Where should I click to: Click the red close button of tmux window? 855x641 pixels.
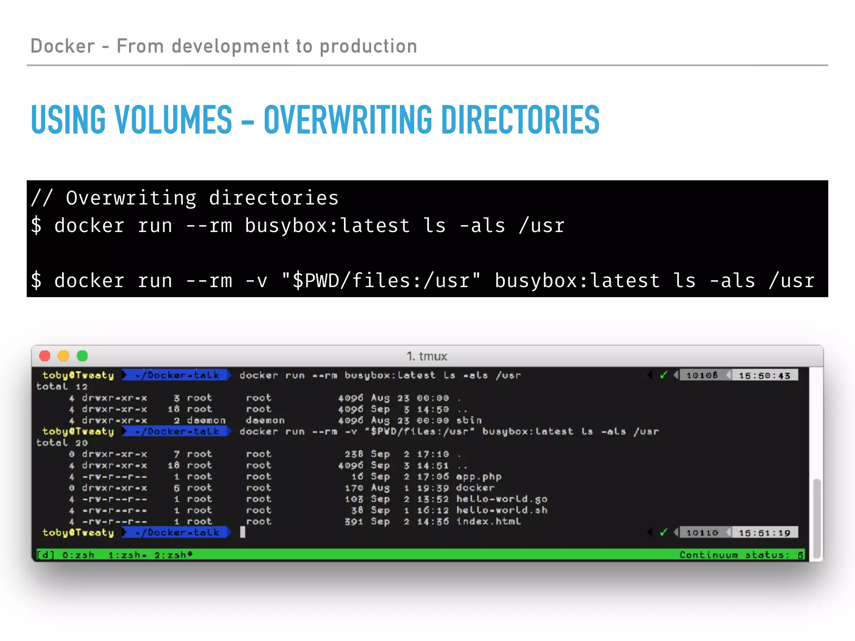click(45, 356)
